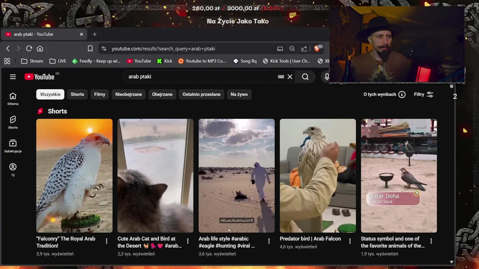Open Shorts in the left sidebar

13,122
